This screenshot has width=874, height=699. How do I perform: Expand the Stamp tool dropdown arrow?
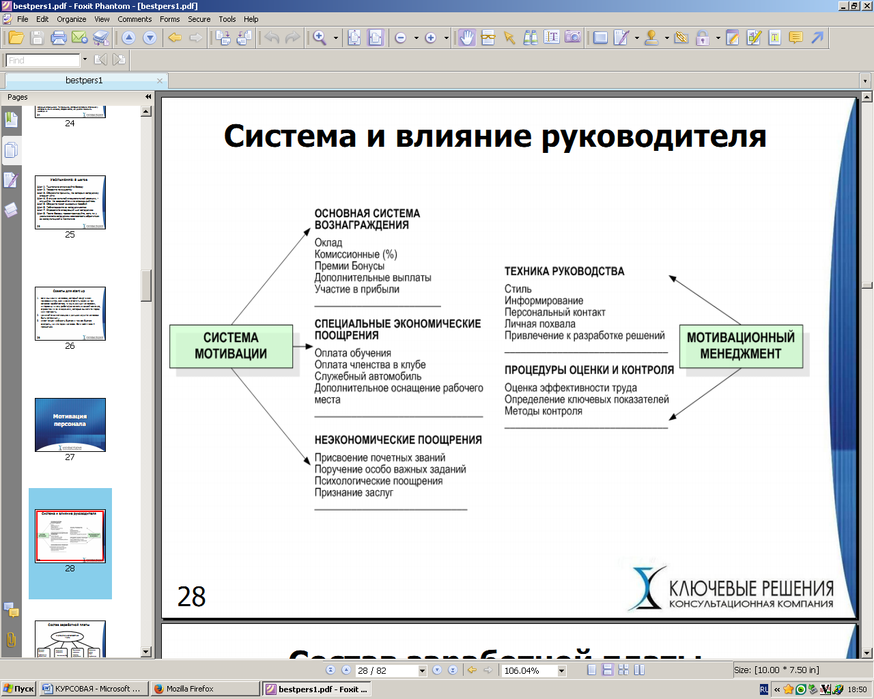666,38
